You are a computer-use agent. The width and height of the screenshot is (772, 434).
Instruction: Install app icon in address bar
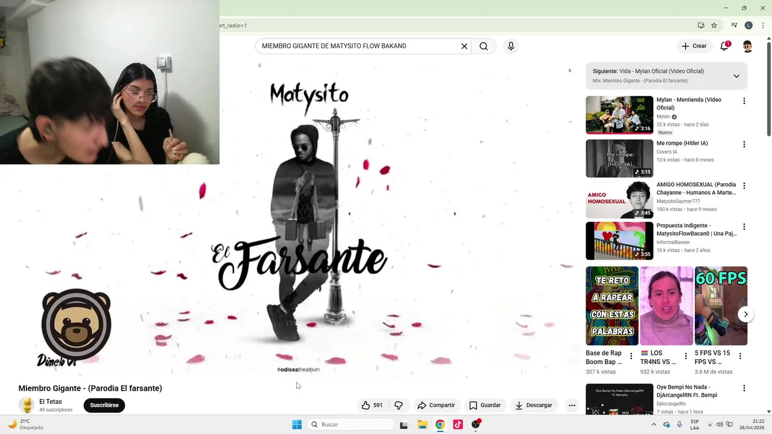coord(701,25)
